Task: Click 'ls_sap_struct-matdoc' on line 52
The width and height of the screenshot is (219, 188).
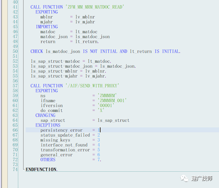Action: click(55, 61)
